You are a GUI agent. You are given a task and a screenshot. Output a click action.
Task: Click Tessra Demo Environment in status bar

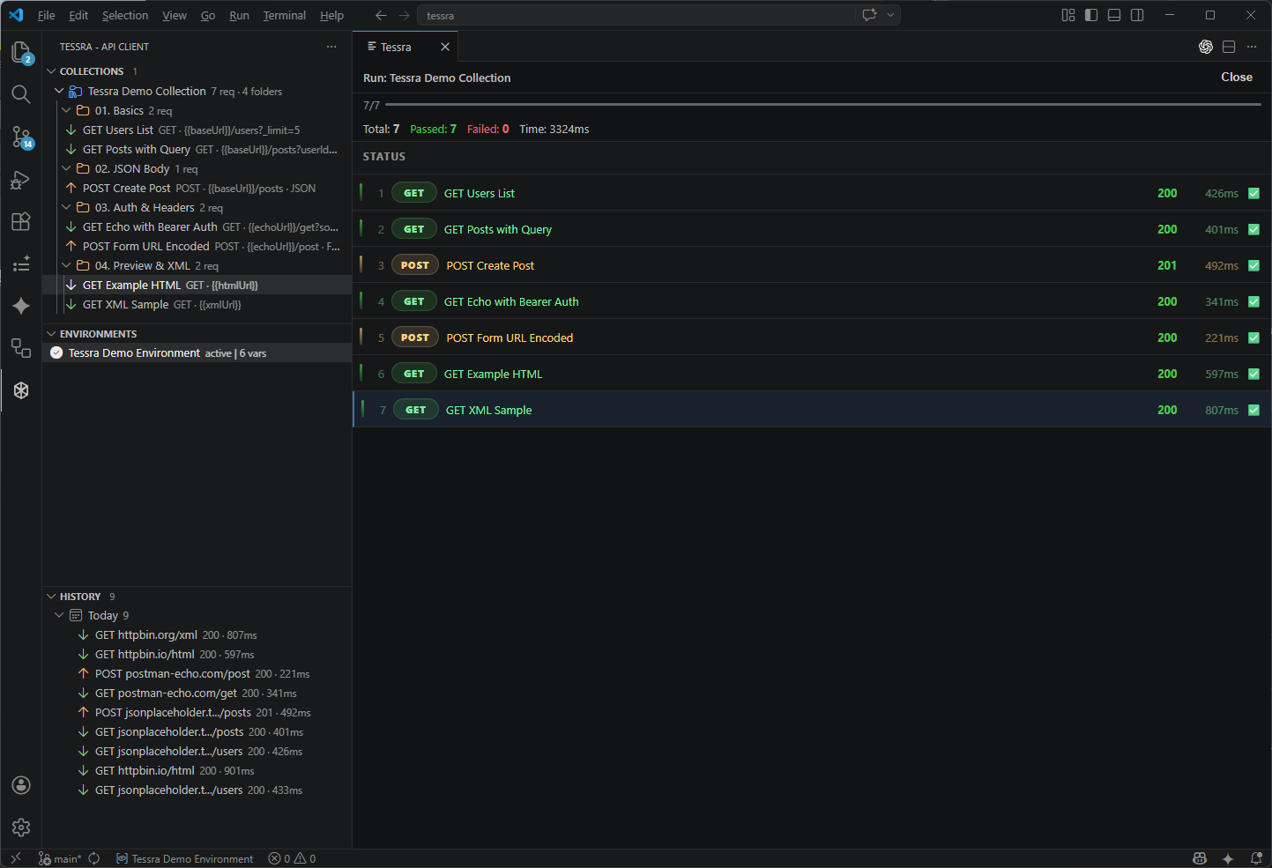(185, 858)
